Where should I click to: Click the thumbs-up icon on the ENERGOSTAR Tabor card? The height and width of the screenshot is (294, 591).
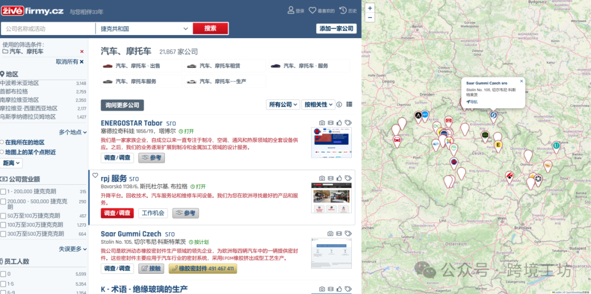[x=339, y=123]
